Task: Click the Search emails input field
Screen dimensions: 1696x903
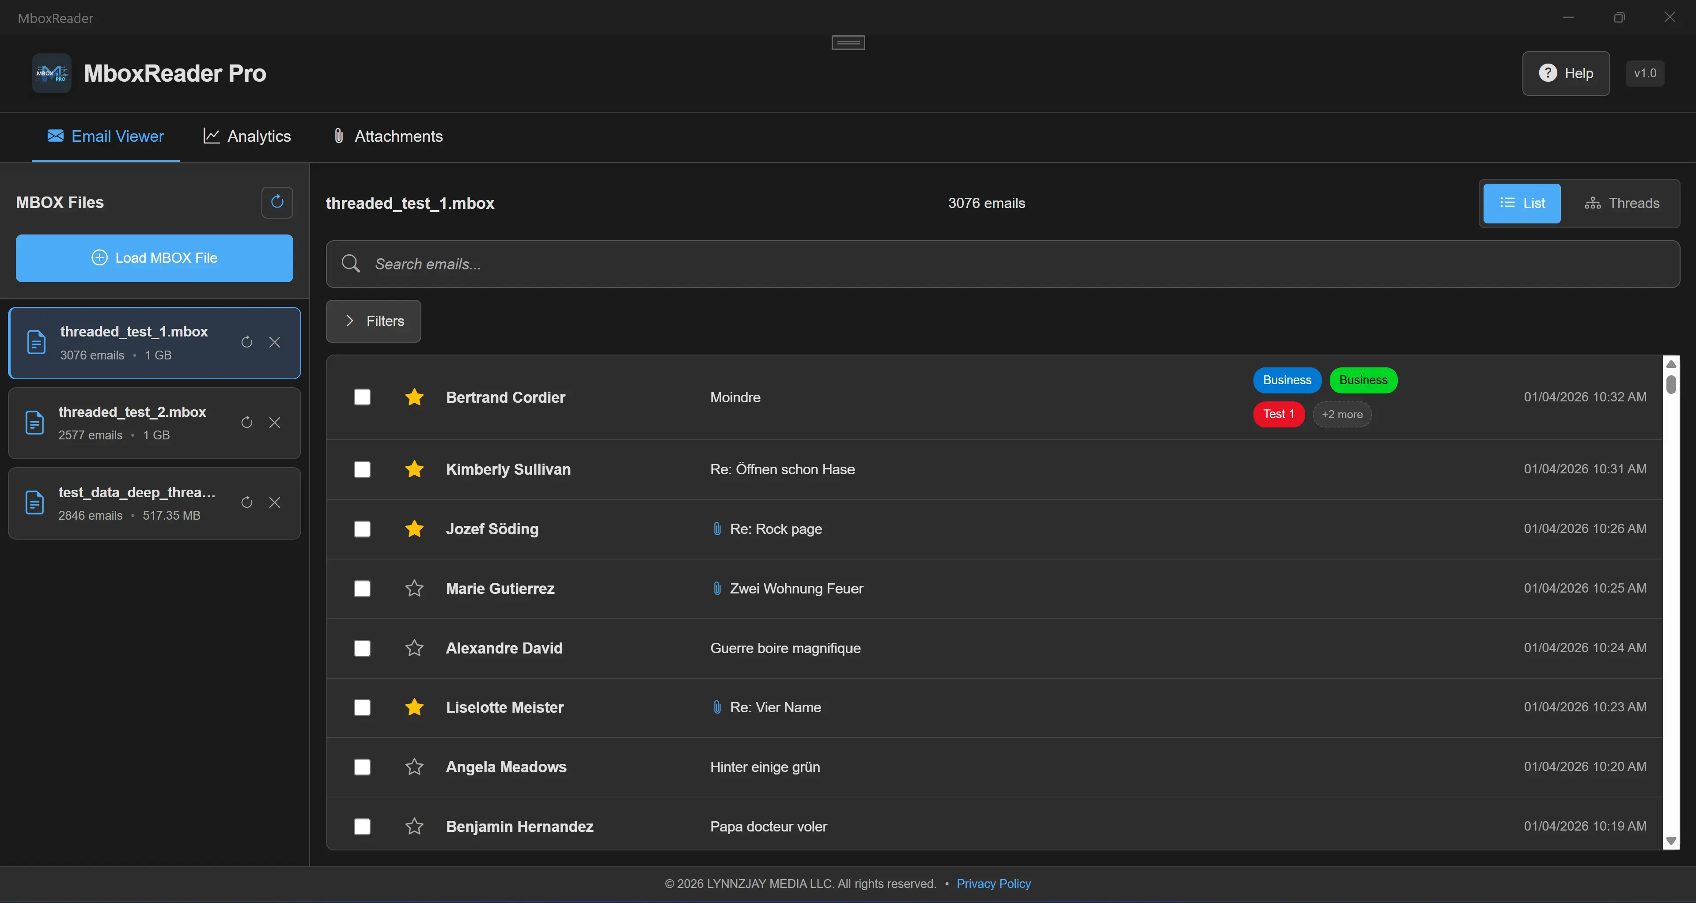Action: pos(790,264)
